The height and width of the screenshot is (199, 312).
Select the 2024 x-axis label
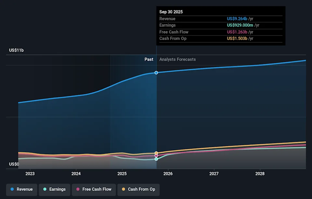pos(76,174)
